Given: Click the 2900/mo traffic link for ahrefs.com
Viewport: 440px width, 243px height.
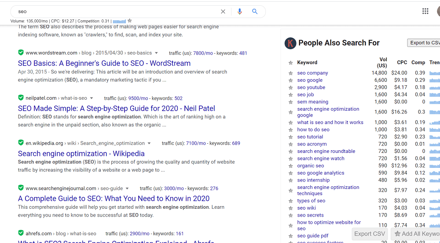Looking at the screenshot, I should tap(139, 233).
